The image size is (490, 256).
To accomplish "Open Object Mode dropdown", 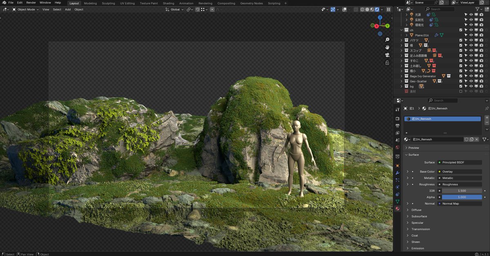I will [26, 9].
